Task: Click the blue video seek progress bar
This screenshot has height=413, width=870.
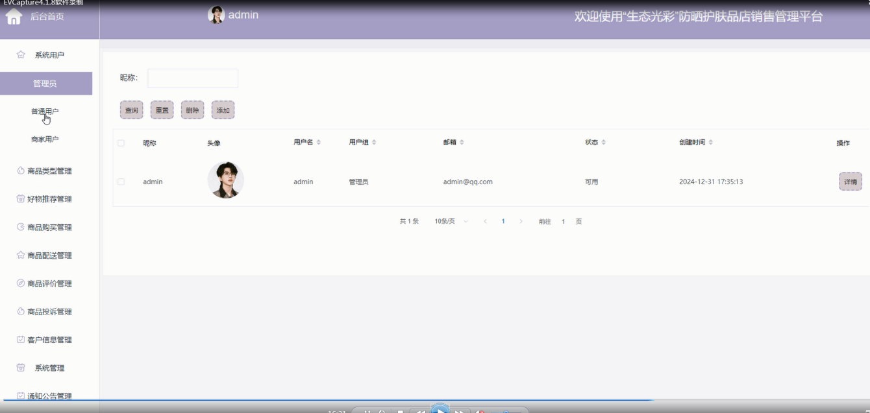Action: pyautogui.click(x=328, y=401)
